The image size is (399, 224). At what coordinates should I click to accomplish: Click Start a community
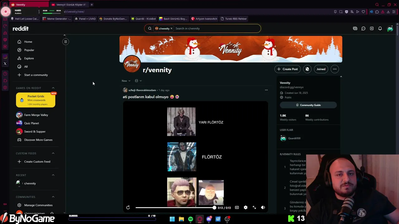pyautogui.click(x=36, y=75)
